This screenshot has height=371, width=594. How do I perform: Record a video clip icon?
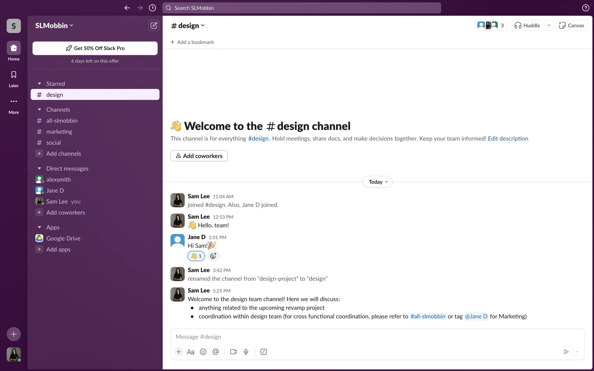coord(233,352)
